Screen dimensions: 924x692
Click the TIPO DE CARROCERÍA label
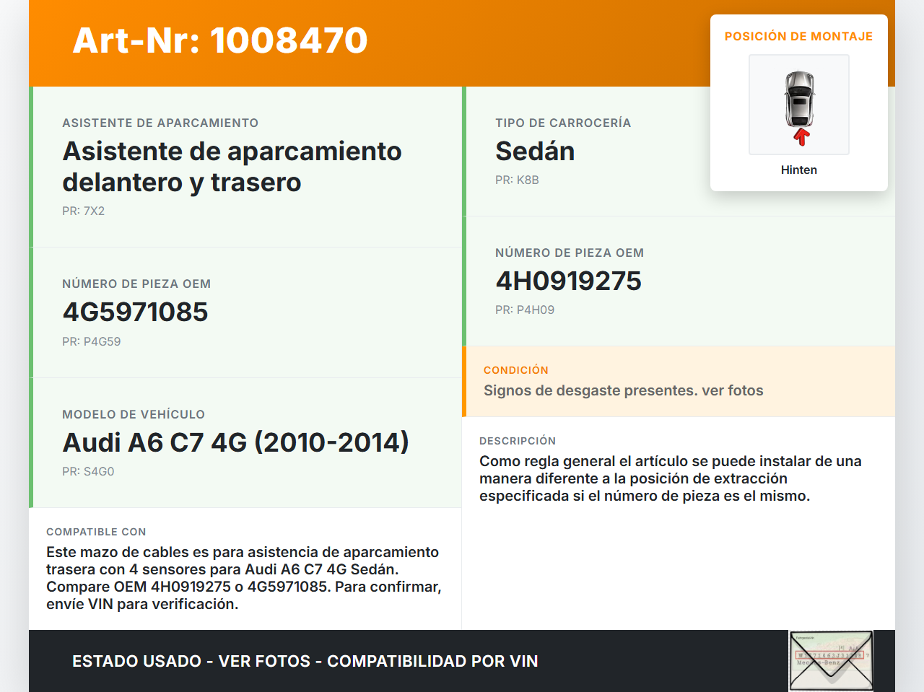pos(563,123)
